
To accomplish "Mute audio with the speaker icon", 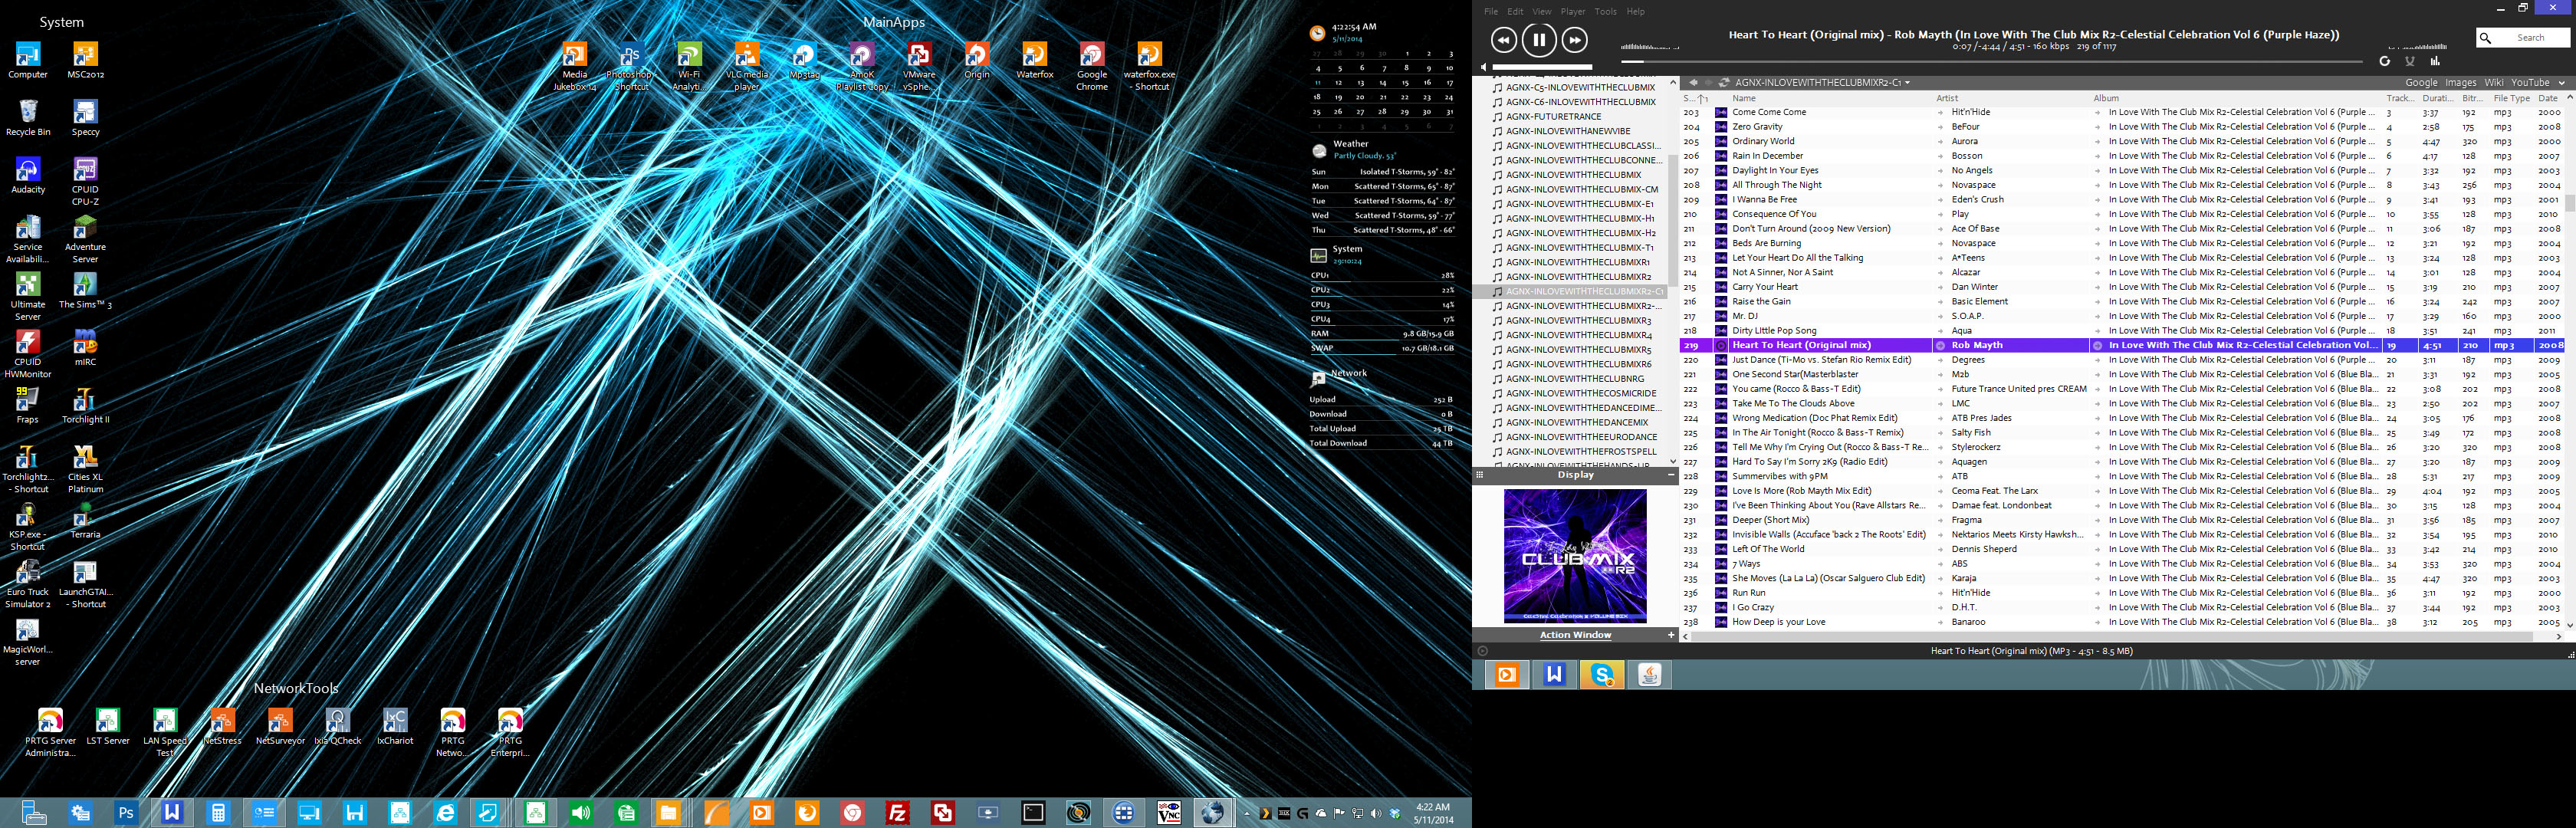I will pos(1484,68).
